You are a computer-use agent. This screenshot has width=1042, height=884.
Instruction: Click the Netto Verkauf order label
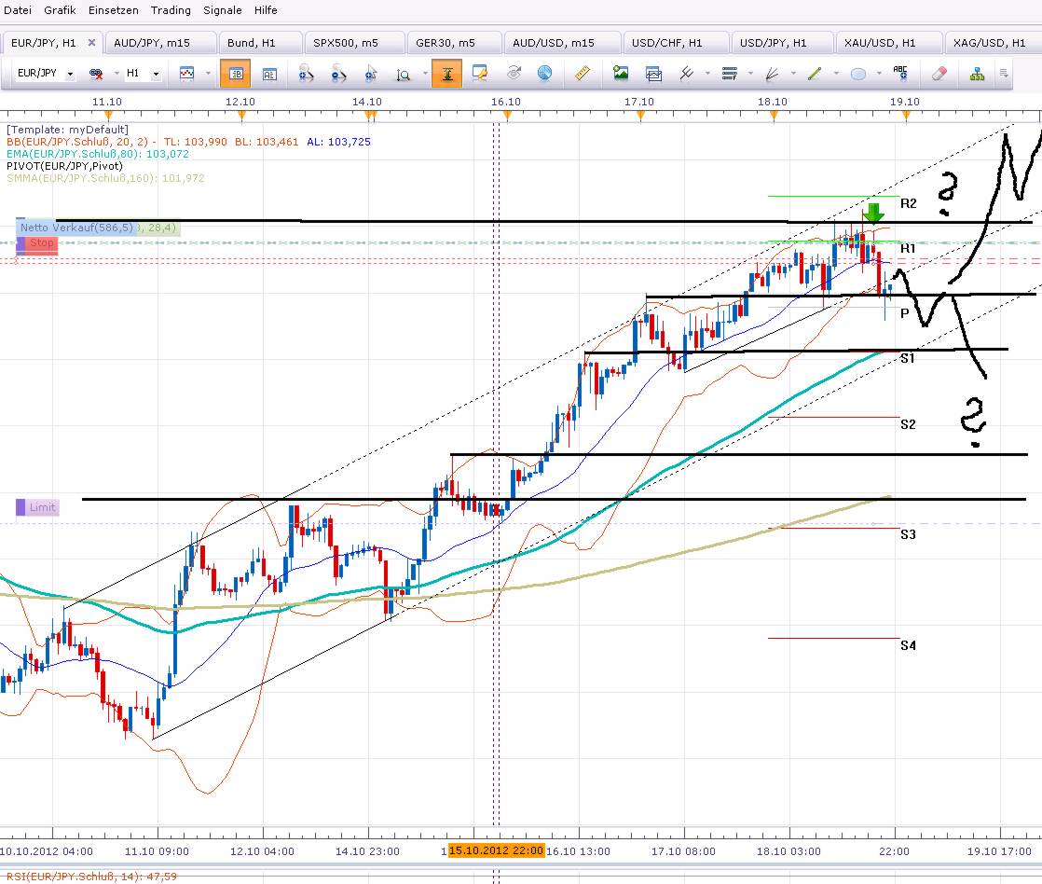coord(75,228)
